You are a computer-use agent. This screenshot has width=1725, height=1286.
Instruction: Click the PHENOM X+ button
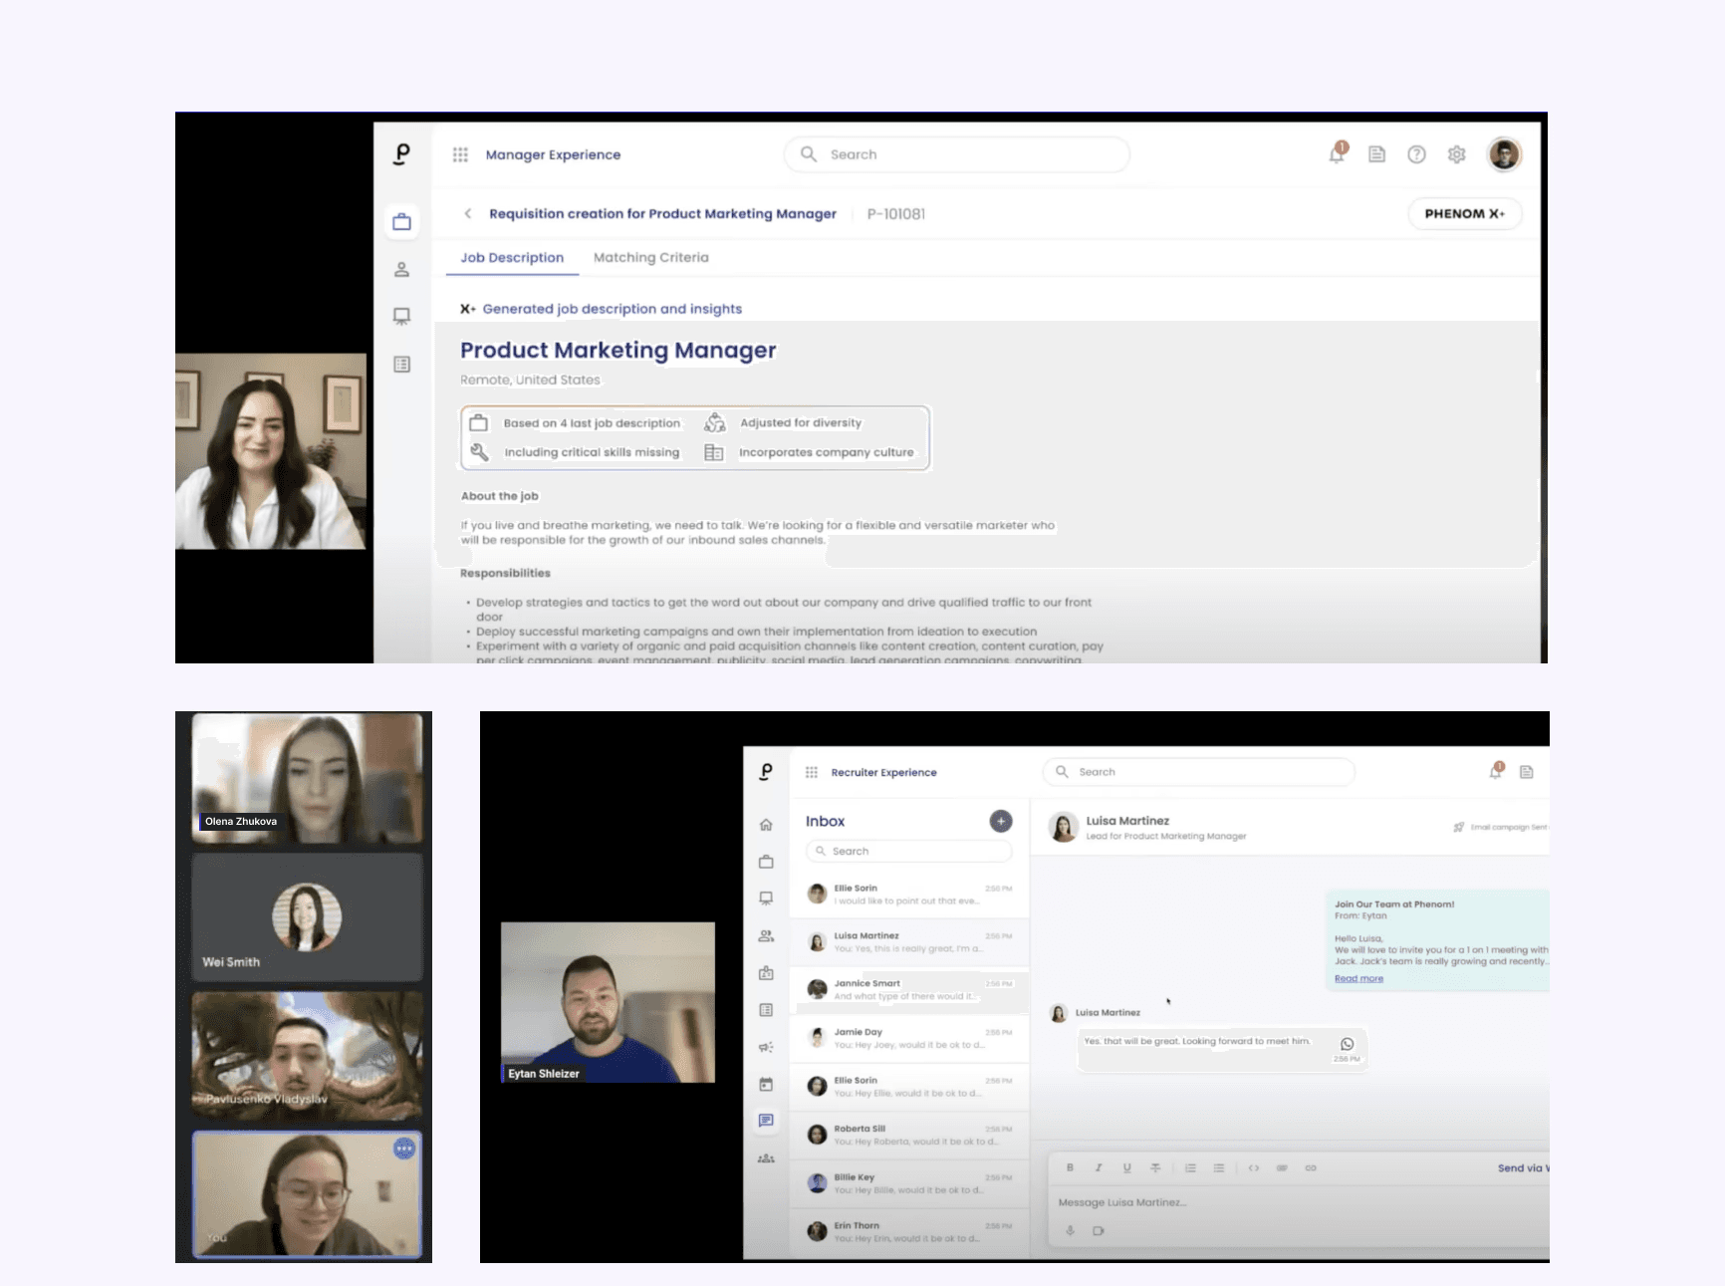(x=1464, y=213)
